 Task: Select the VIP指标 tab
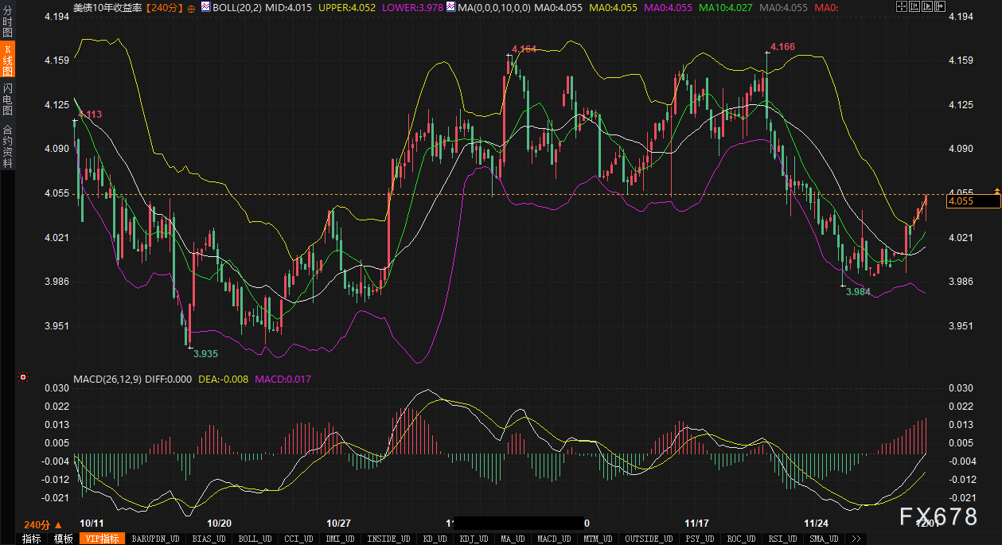pyautogui.click(x=102, y=539)
